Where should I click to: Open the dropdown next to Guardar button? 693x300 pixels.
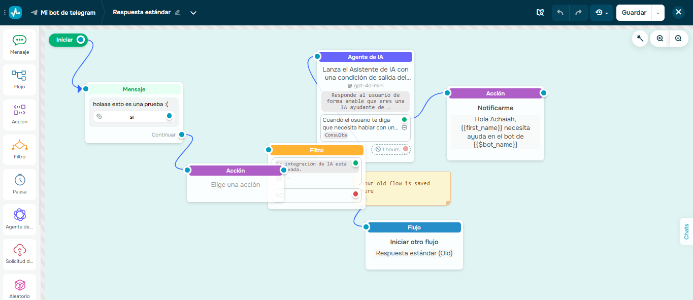[657, 12]
